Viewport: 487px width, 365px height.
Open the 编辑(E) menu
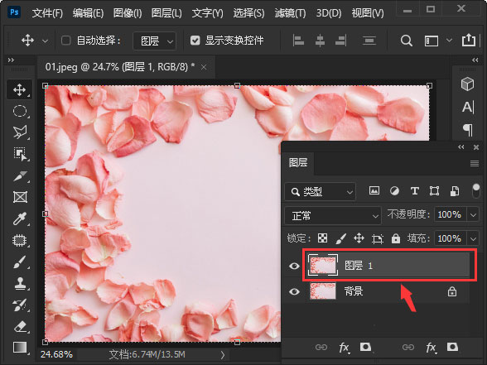(x=88, y=13)
